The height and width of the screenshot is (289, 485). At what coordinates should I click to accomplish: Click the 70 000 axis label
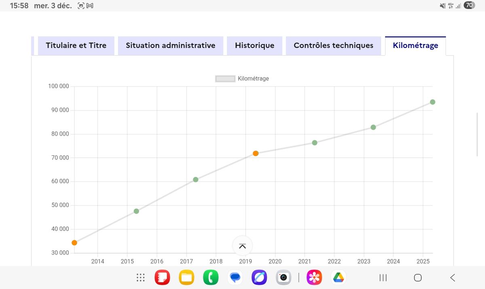click(60, 158)
